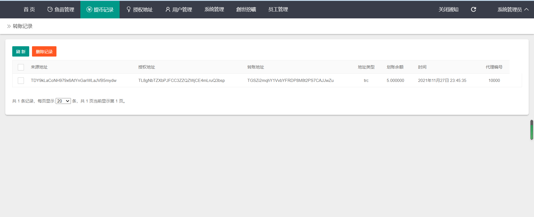This screenshot has width=534, height=217.
Task: Expand the 系统管理员 account menu
Action: [x=509, y=9]
